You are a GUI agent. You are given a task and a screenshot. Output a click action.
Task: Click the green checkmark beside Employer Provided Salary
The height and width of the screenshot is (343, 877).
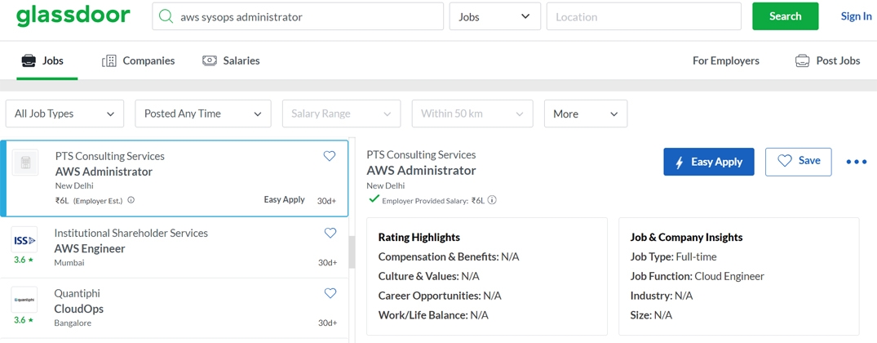pyautogui.click(x=374, y=198)
